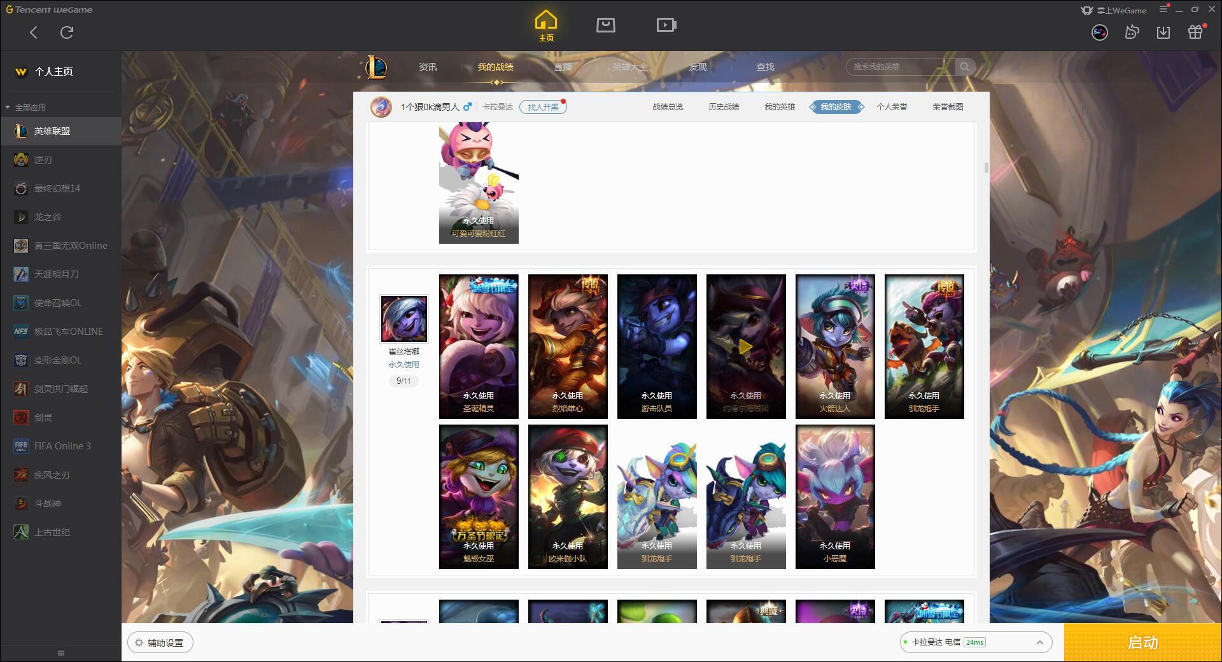Open the download manager icon
1222x662 pixels.
pyautogui.click(x=1163, y=32)
